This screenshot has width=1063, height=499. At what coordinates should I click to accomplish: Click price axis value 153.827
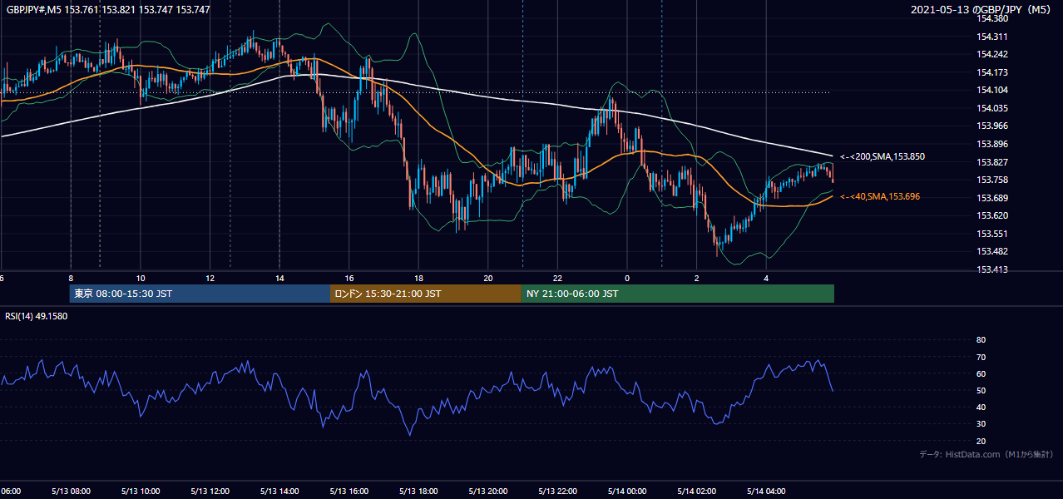pyautogui.click(x=992, y=162)
